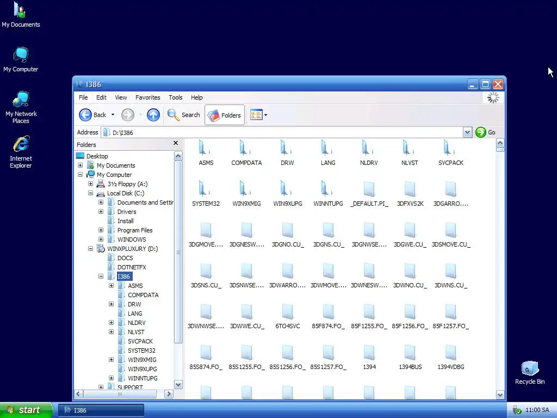Select the SYSTEM32 folder icon in file pane

click(205, 189)
